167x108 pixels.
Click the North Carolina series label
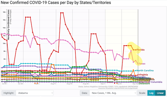pos(145,70)
